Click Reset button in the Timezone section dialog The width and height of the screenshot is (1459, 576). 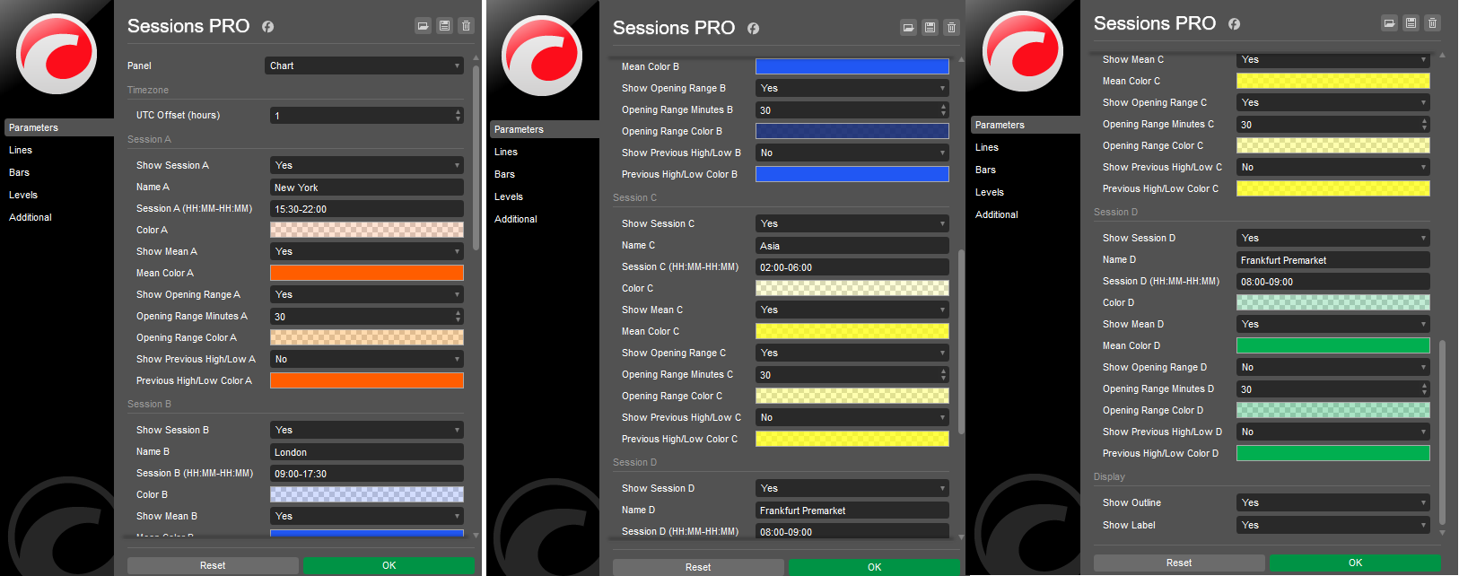tap(213, 565)
